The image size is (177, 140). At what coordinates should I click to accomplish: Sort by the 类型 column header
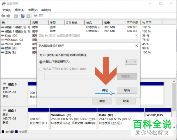point(56,23)
